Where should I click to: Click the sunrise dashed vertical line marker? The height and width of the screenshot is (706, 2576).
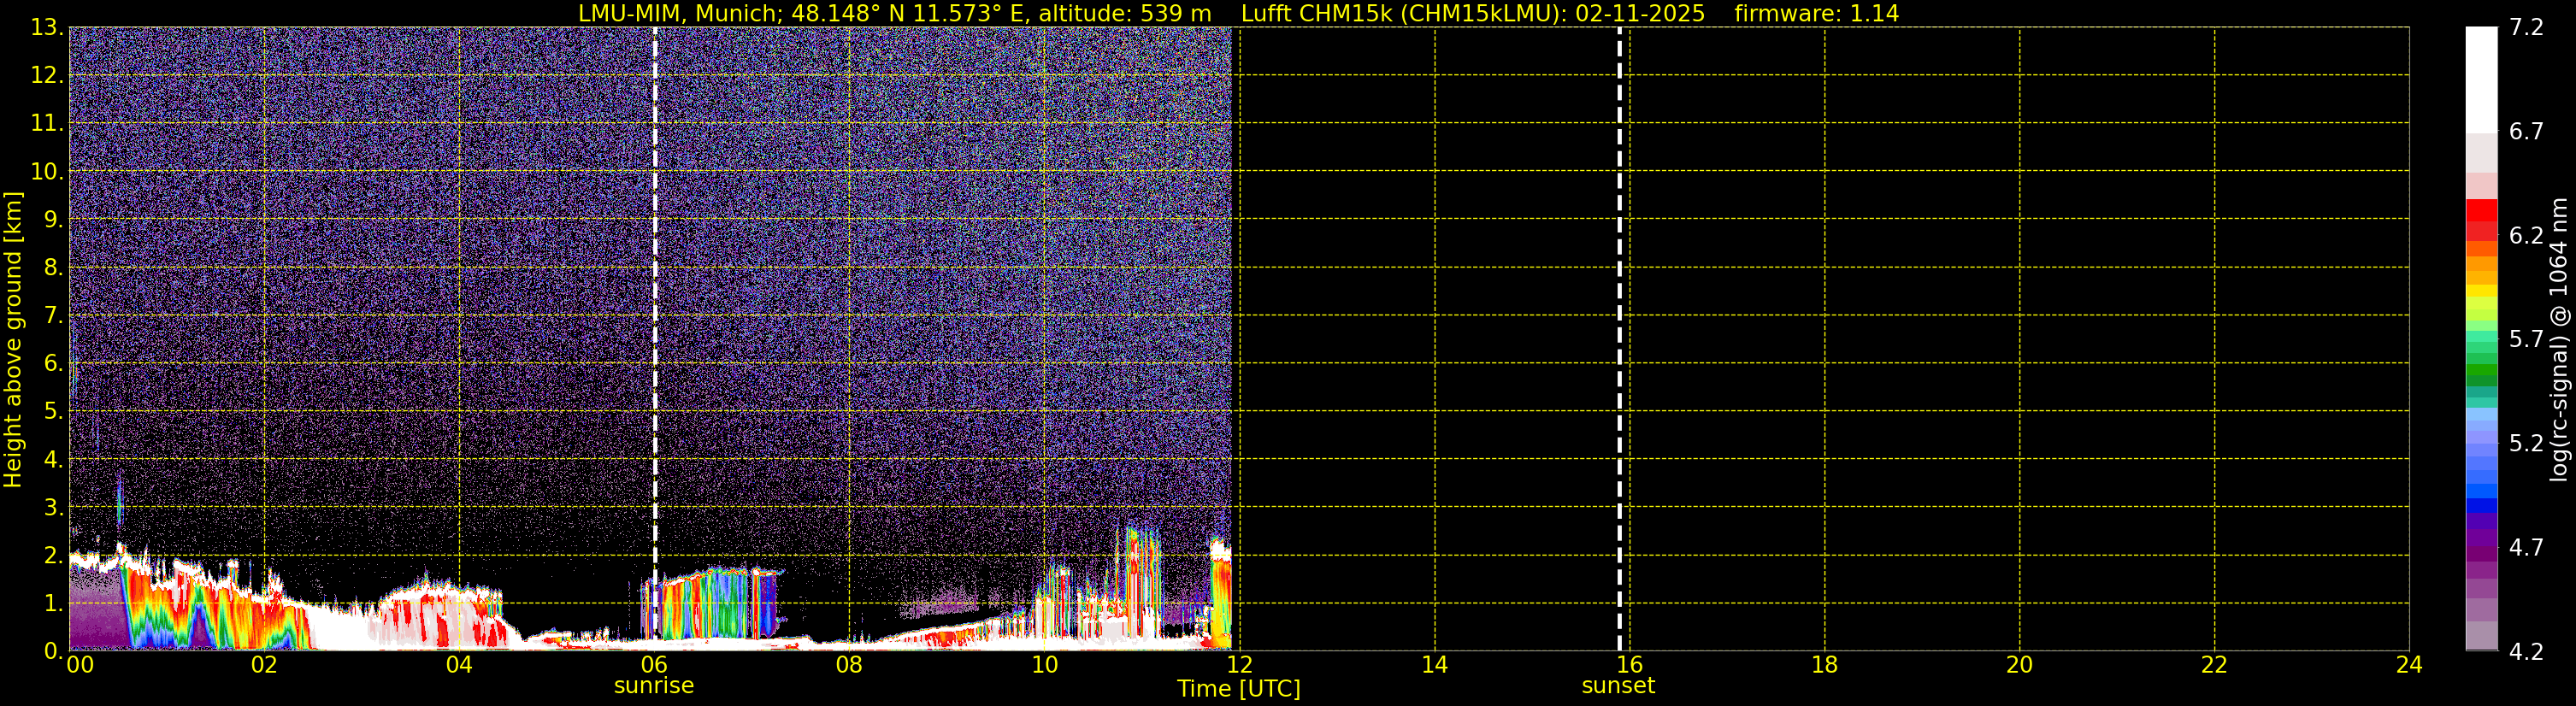tap(655, 339)
